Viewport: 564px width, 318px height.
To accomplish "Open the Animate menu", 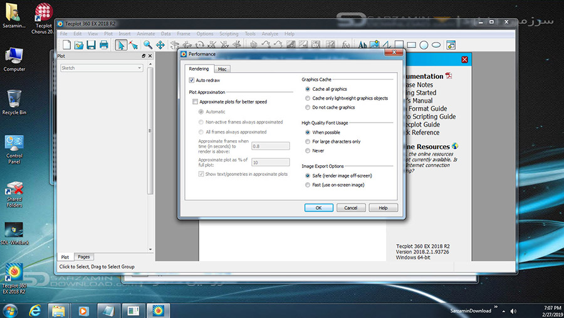I will tap(145, 34).
